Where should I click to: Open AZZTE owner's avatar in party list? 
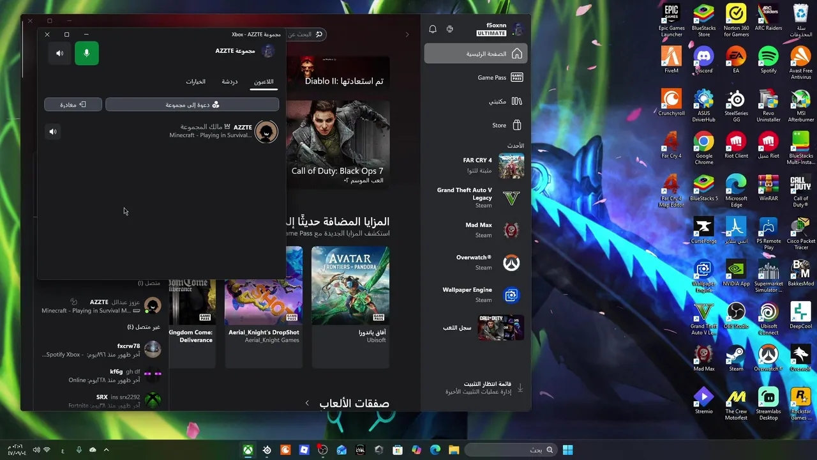pos(266,132)
